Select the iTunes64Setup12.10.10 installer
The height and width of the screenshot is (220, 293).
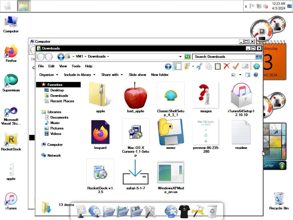click(x=241, y=99)
